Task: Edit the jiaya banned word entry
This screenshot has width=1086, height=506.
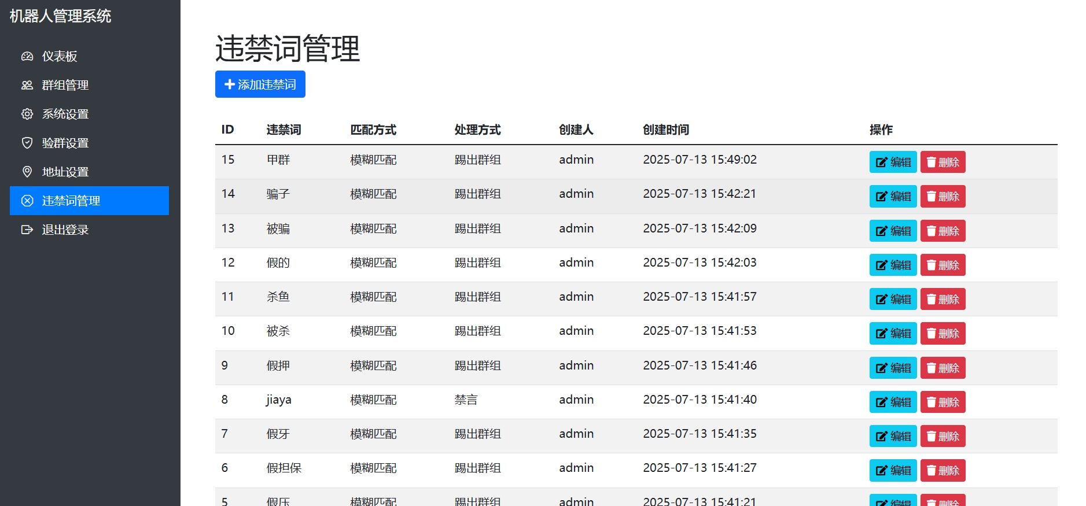Action: coord(893,402)
